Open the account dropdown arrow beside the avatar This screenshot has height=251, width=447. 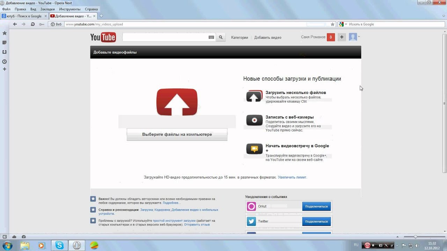(x=359, y=37)
